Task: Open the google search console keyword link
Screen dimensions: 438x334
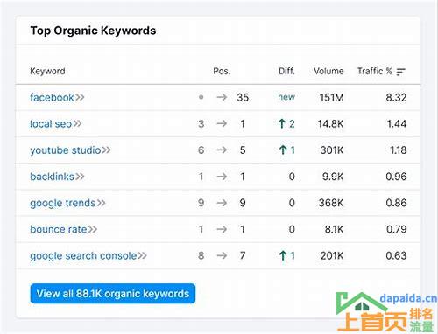Action: pyautogui.click(x=83, y=256)
